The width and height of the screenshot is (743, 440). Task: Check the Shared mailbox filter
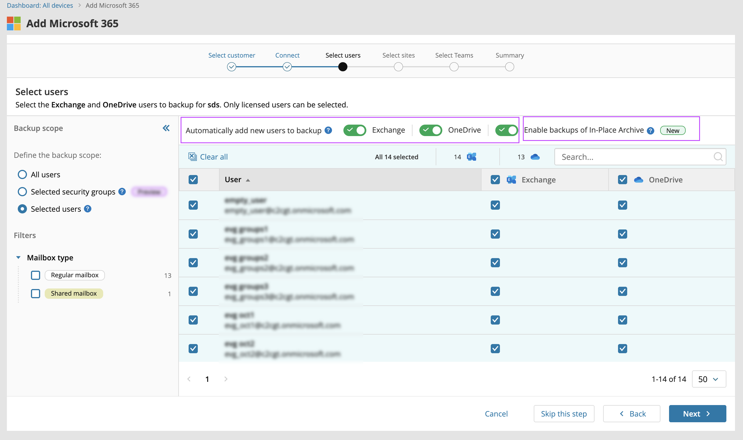36,294
